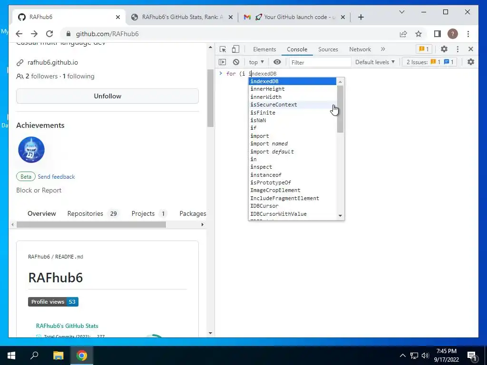Open the Default levels dropdown
The image size is (487, 365).
375,62
